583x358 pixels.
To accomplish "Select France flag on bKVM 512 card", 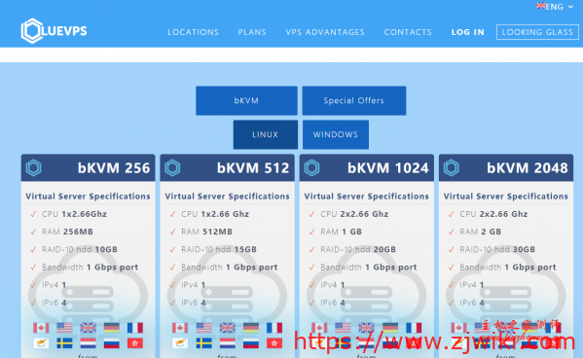I will tap(274, 328).
